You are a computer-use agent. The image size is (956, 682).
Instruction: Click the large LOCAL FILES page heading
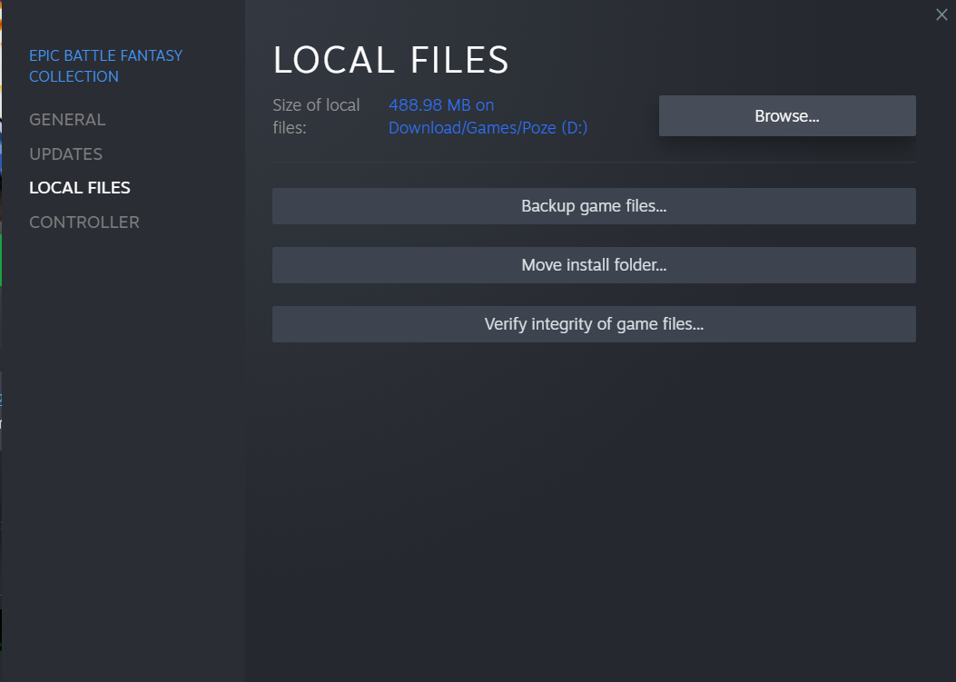click(390, 60)
